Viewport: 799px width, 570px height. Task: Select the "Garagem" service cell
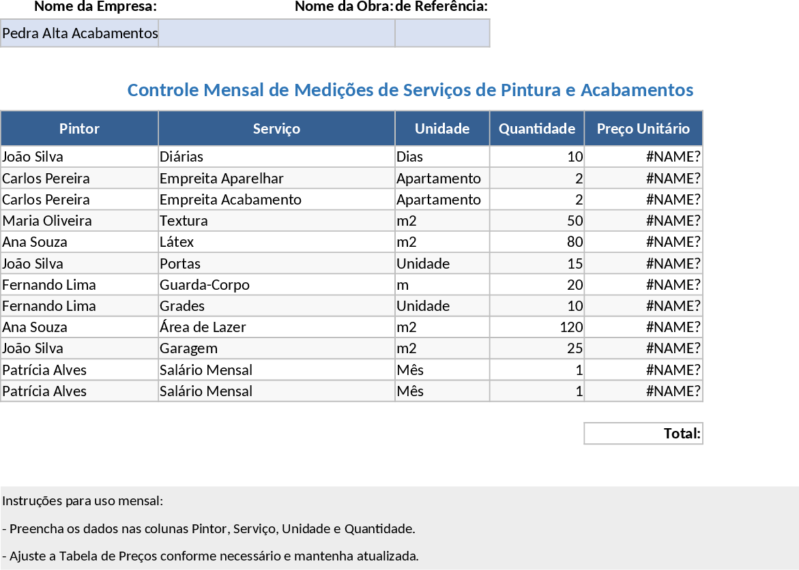(x=276, y=348)
